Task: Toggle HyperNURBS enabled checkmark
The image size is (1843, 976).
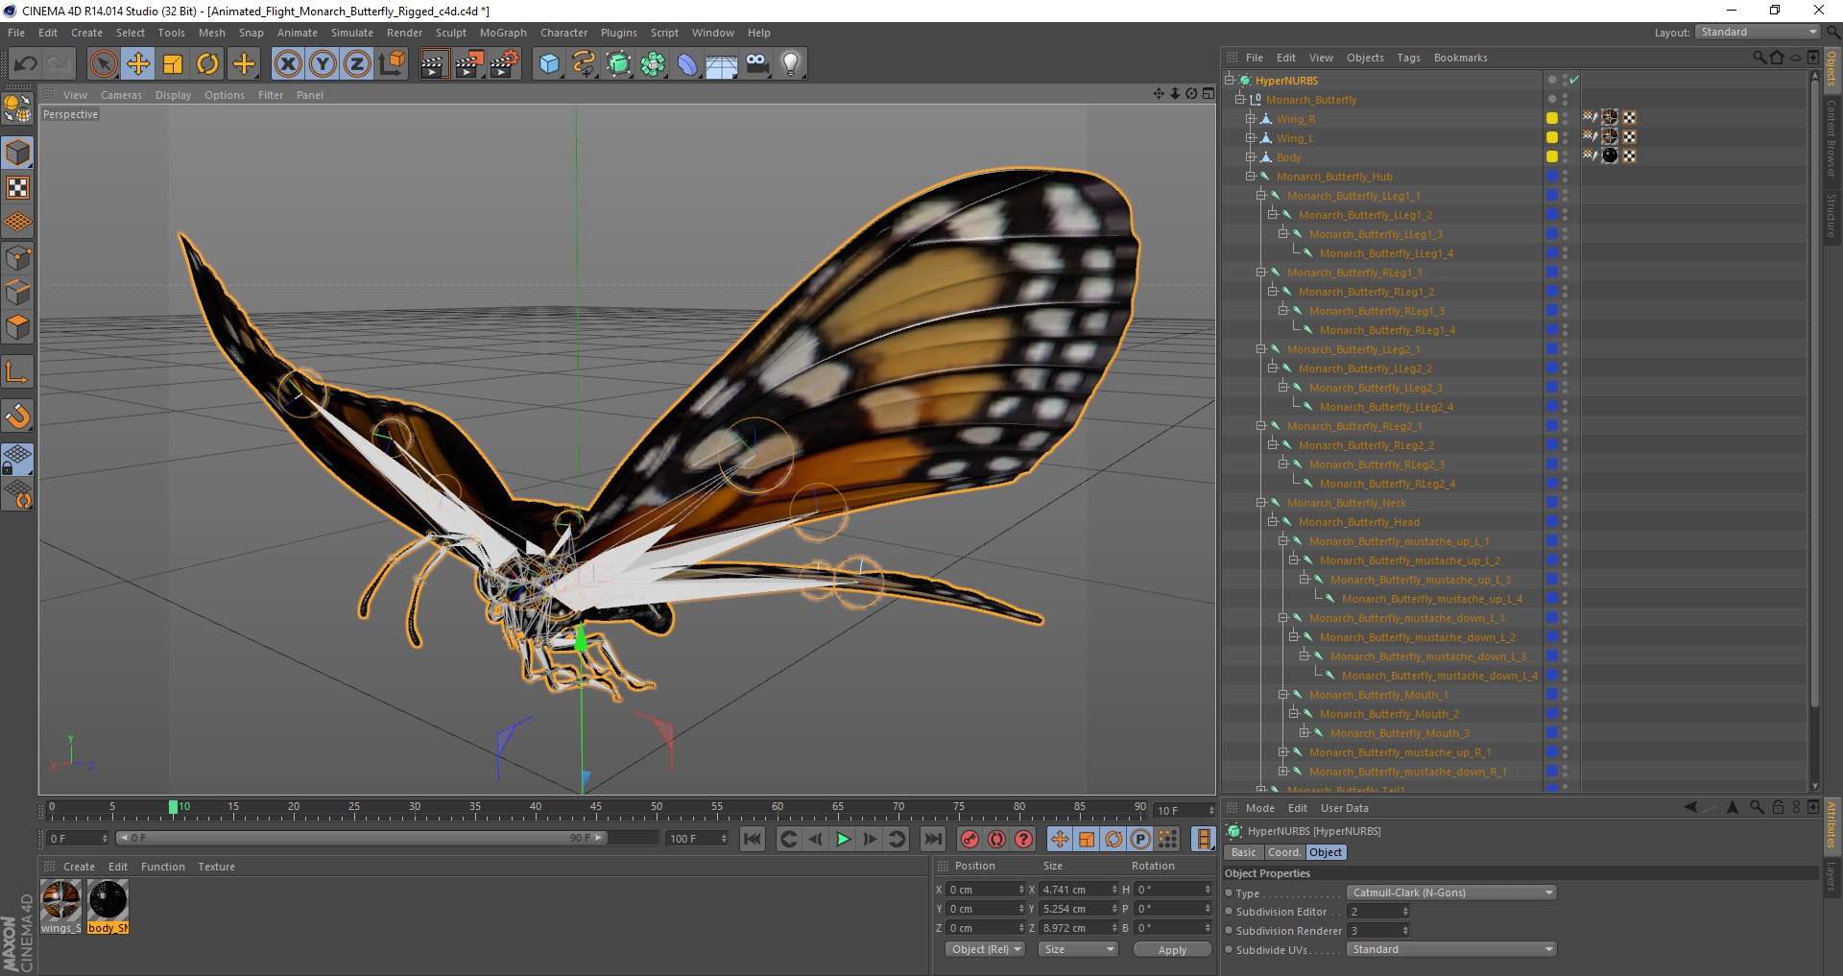Action: tap(1574, 80)
